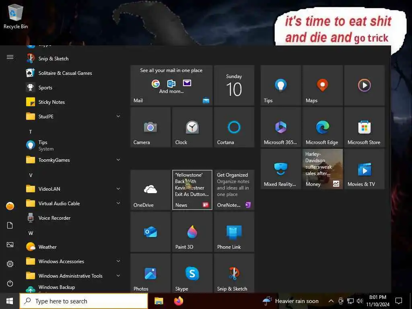412x309 pixels.
Task: Open the Movies & TV tile
Action: pyautogui.click(x=364, y=169)
